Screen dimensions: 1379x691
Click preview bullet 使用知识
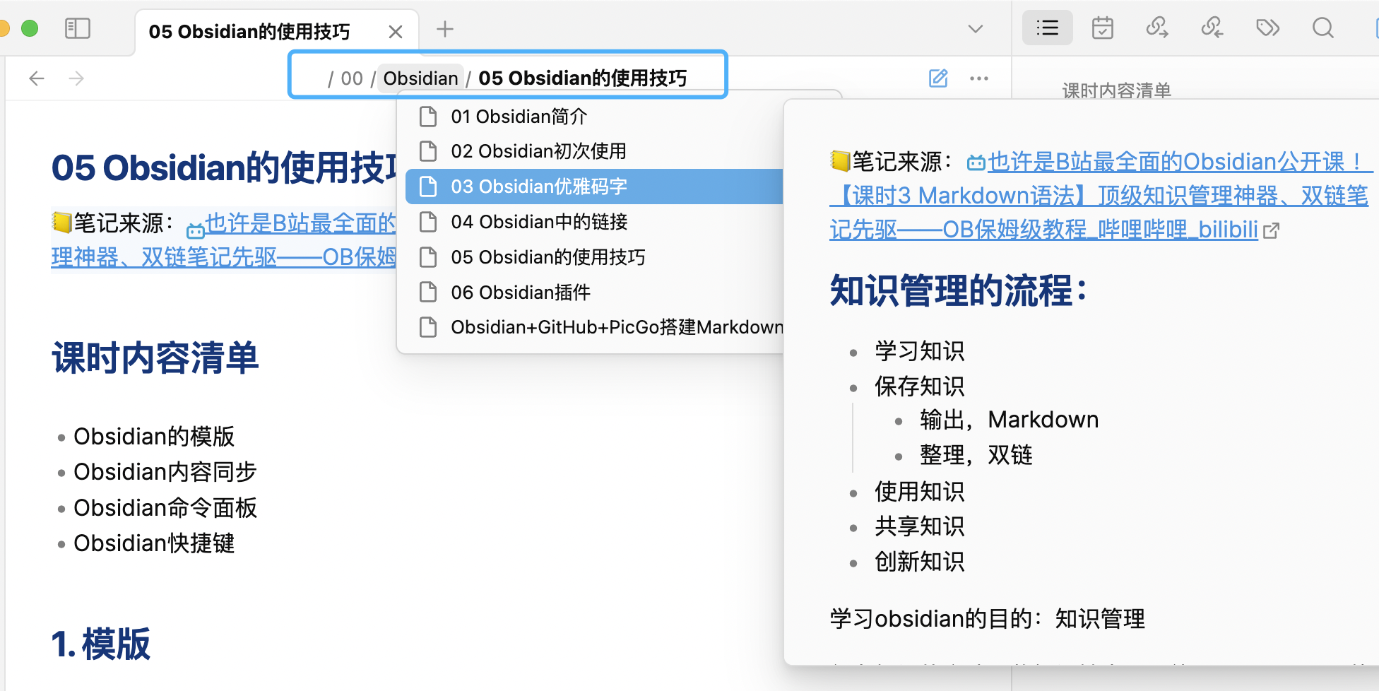[x=919, y=492]
